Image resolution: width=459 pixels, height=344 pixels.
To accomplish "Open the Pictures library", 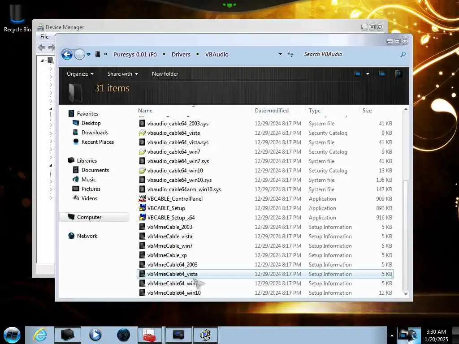I will click(91, 189).
